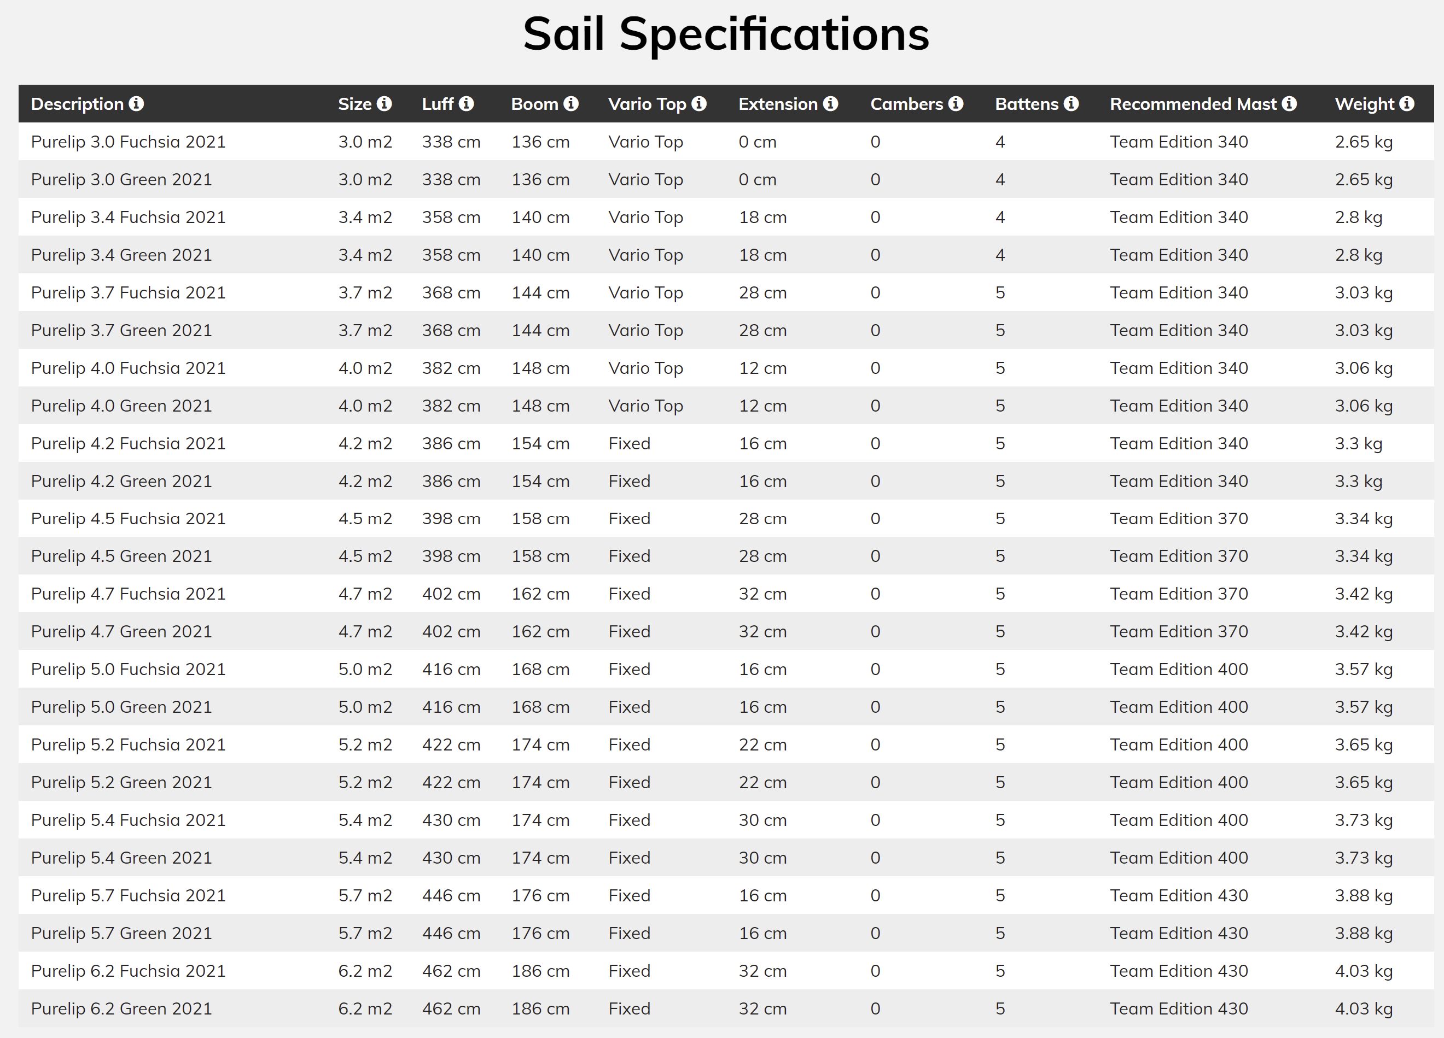Screen dimensions: 1444x1038
Task: Click the Weight header info icon
Action: point(1407,104)
